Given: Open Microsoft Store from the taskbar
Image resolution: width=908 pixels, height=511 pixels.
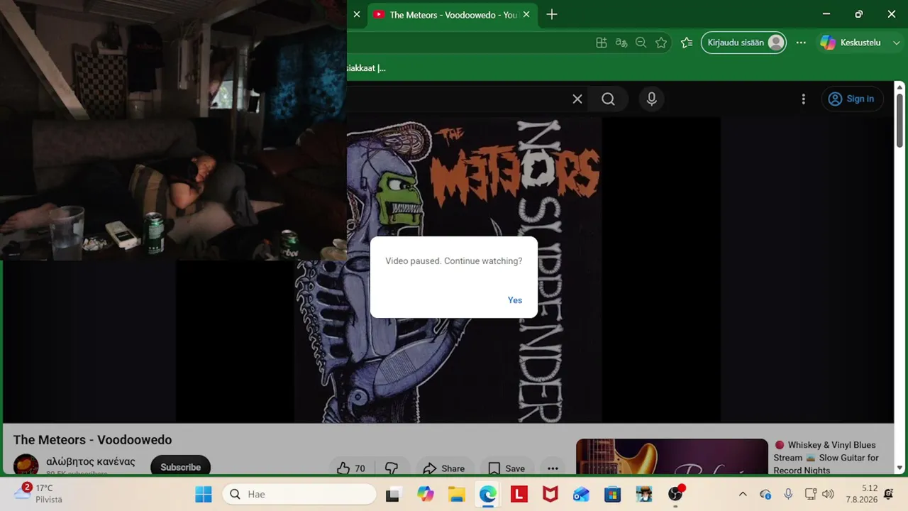Looking at the screenshot, I should (x=612, y=494).
